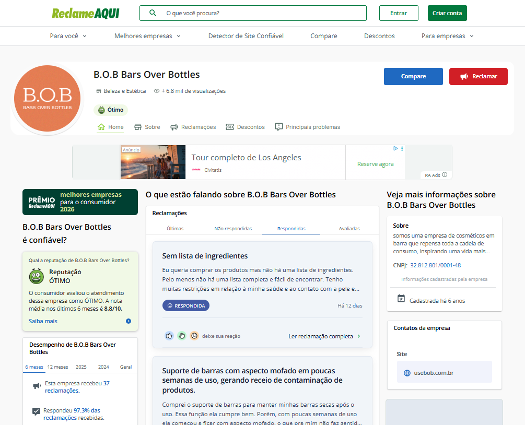The width and height of the screenshot is (525, 425).
Task: Select the 2025 performance tab
Action: pyautogui.click(x=81, y=367)
